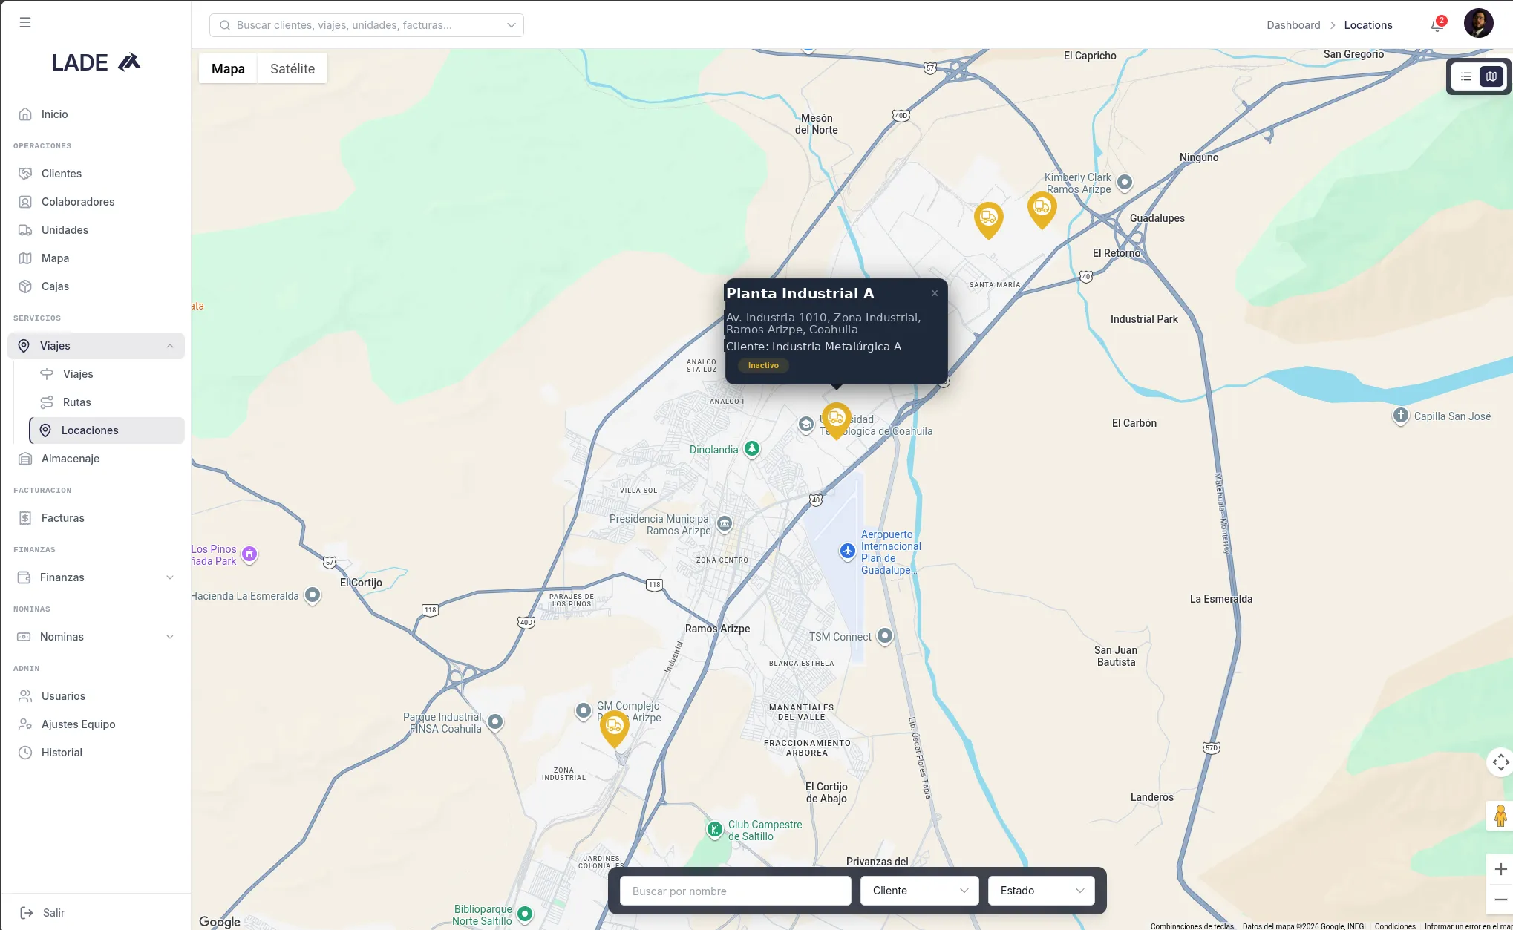Go to Inicio in sidebar
This screenshot has width=1513, height=930.
(x=96, y=114)
